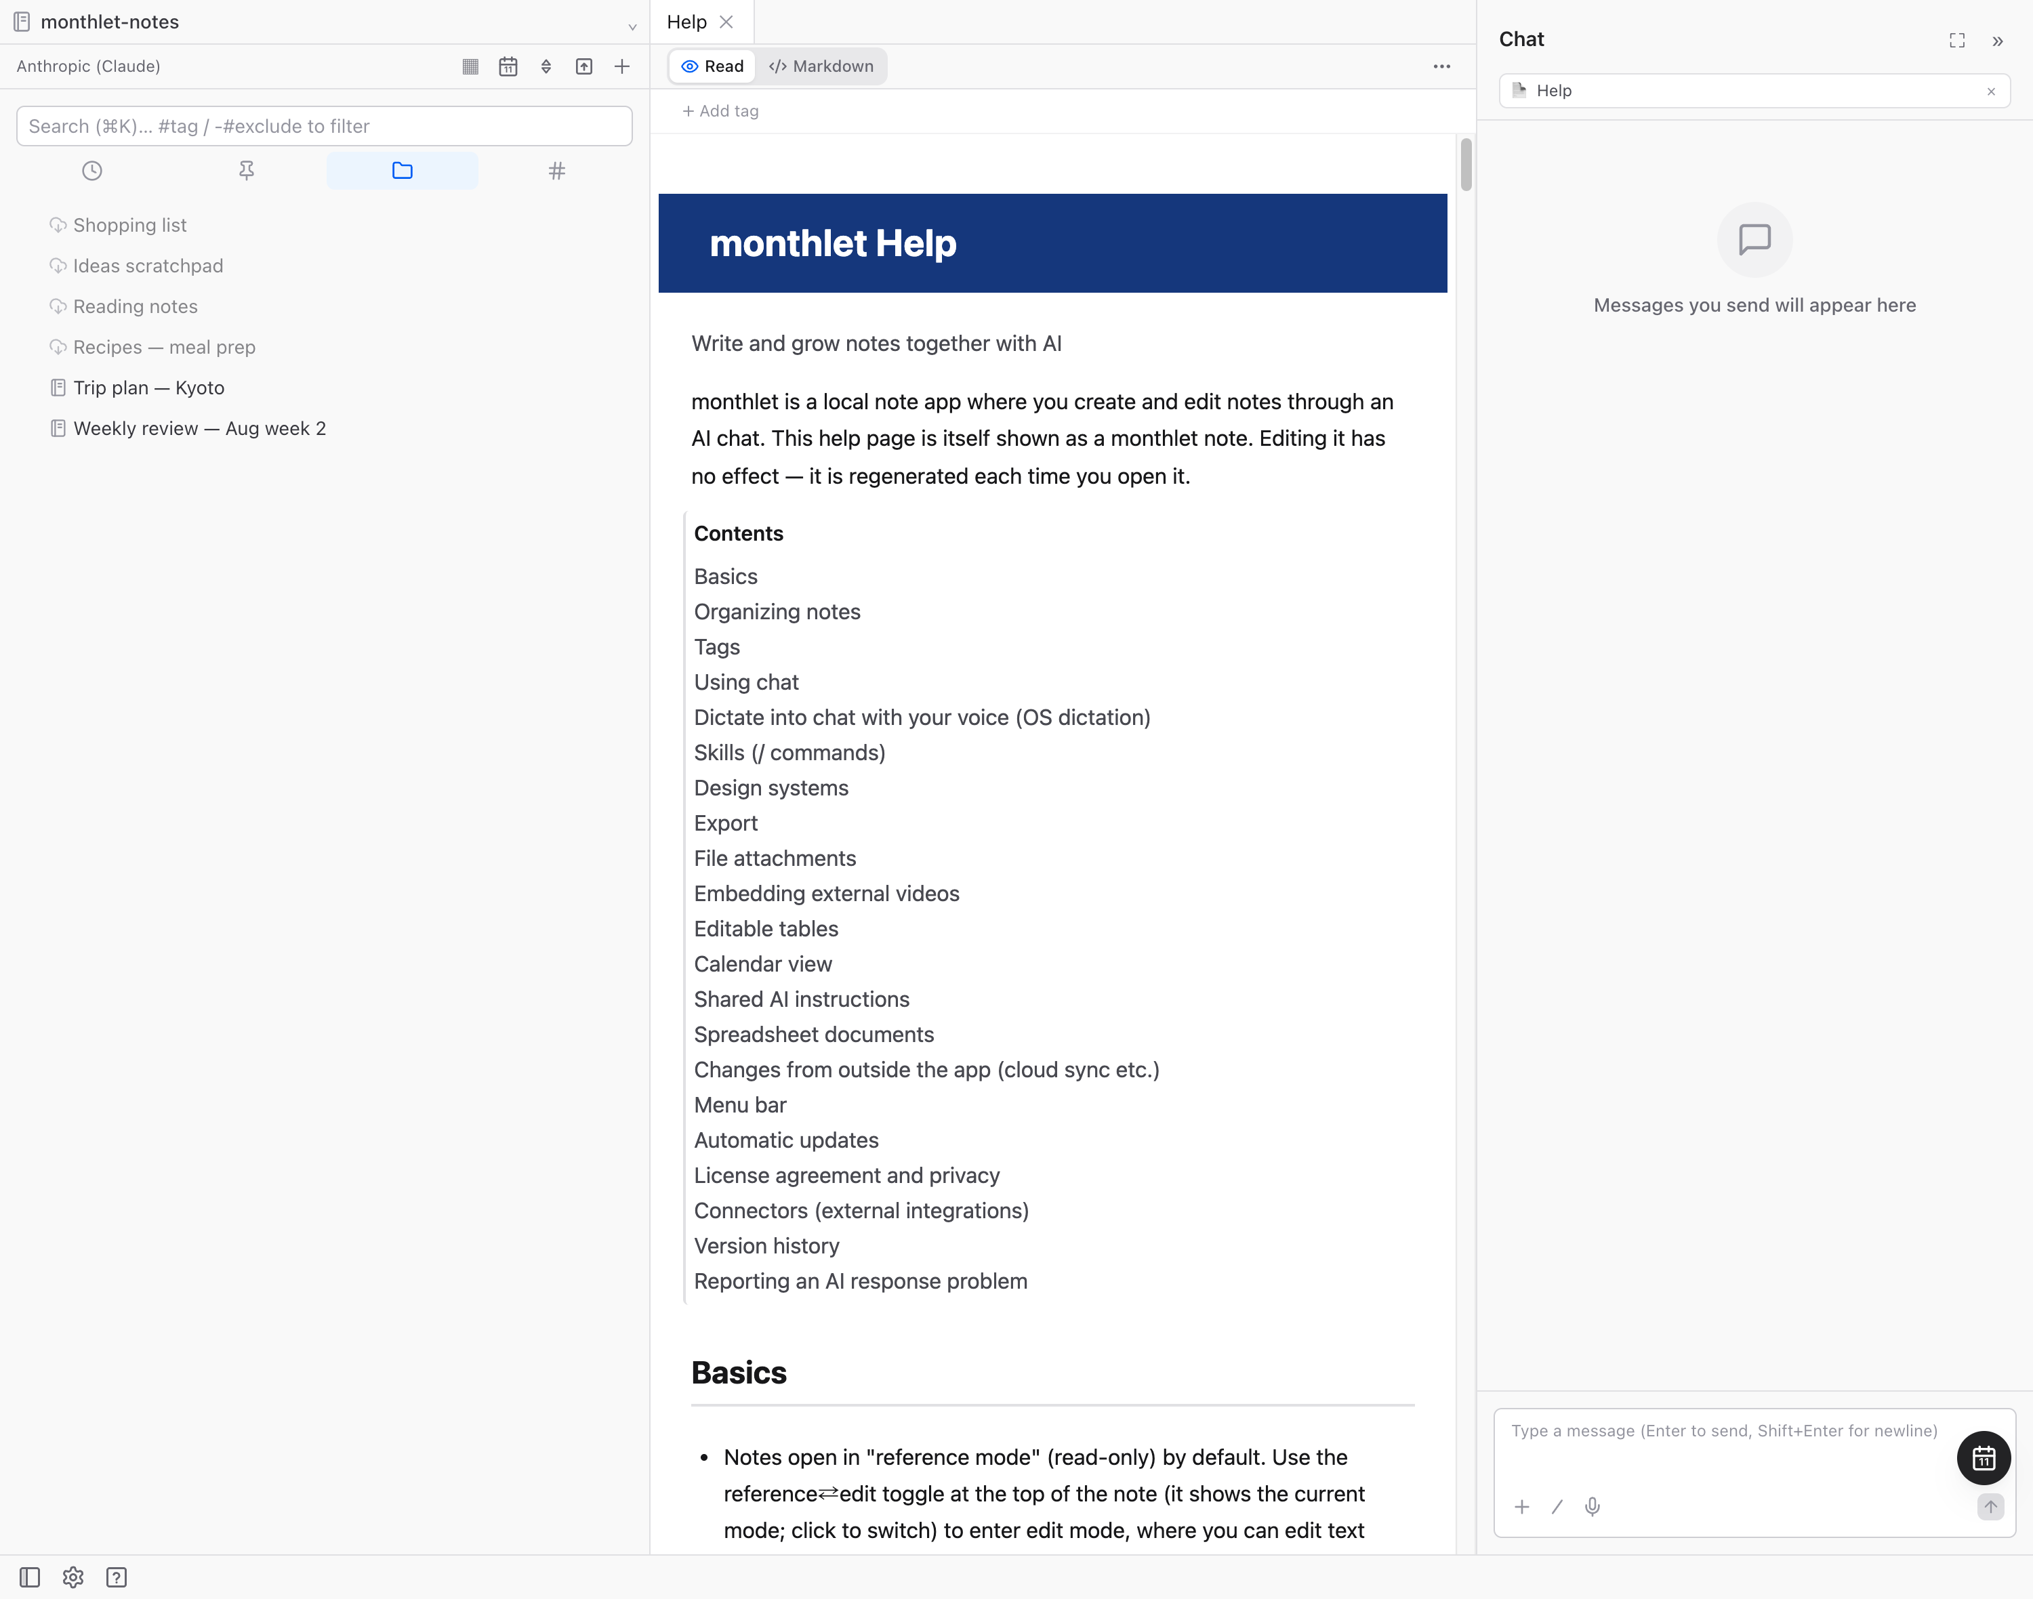Click the export icon in sidebar toolbar

tap(584, 66)
